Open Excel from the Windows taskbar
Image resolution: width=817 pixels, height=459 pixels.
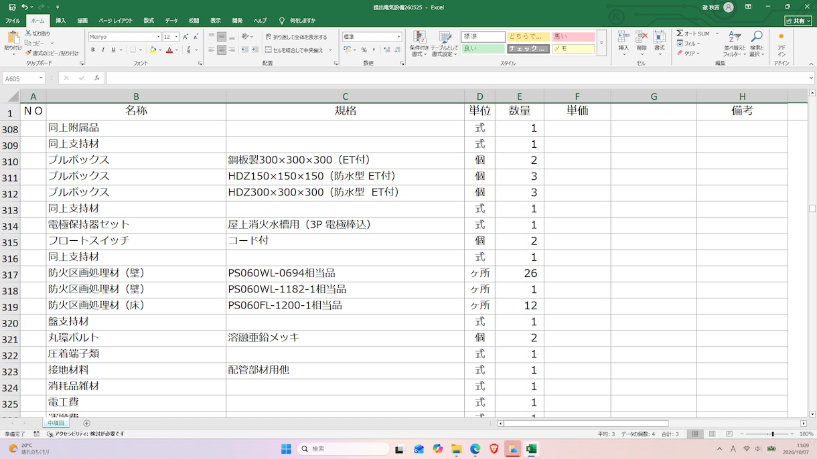(531, 449)
